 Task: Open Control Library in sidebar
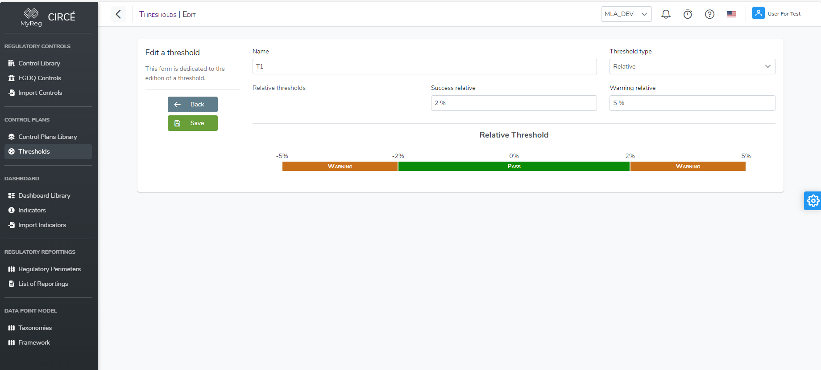pyautogui.click(x=39, y=64)
